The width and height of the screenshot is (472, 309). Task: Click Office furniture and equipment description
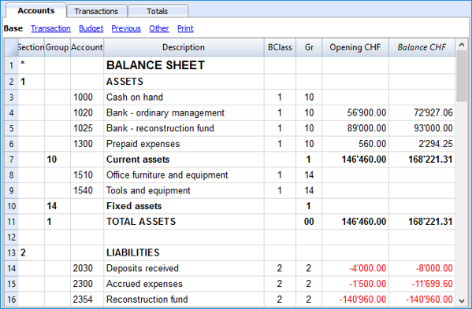(167, 175)
